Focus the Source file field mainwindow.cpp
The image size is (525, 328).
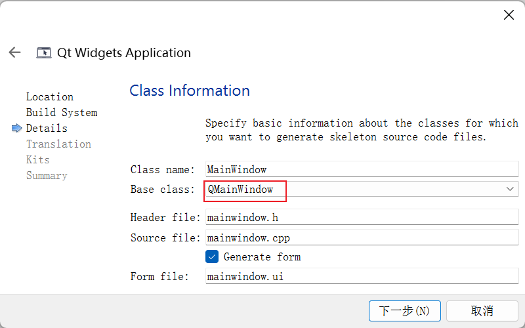[362, 237]
